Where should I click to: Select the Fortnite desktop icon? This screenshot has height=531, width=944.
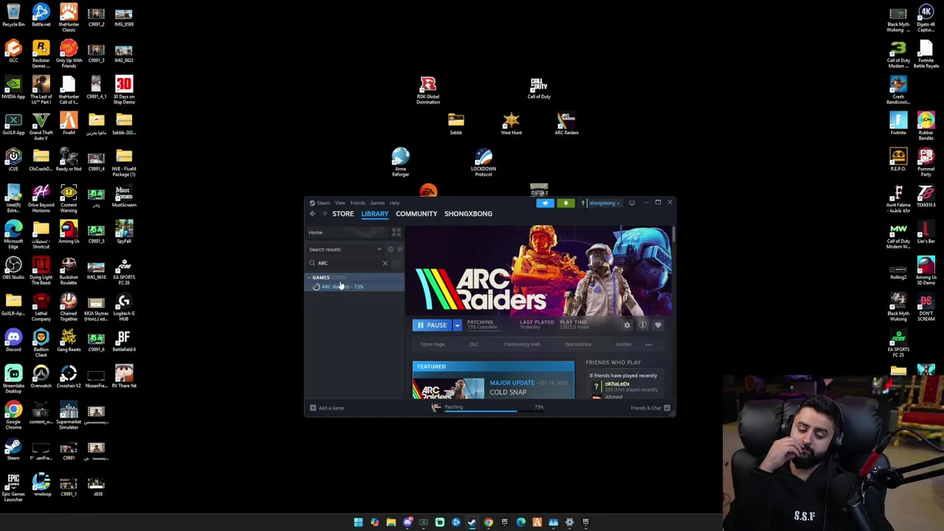pyautogui.click(x=898, y=124)
